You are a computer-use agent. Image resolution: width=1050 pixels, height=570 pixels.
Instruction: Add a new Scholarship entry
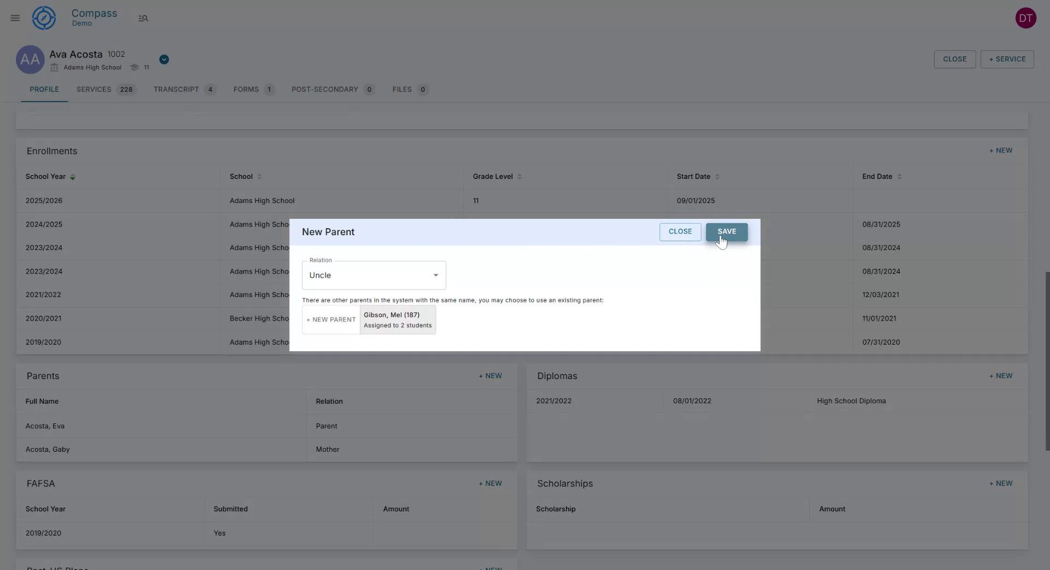(1000, 483)
